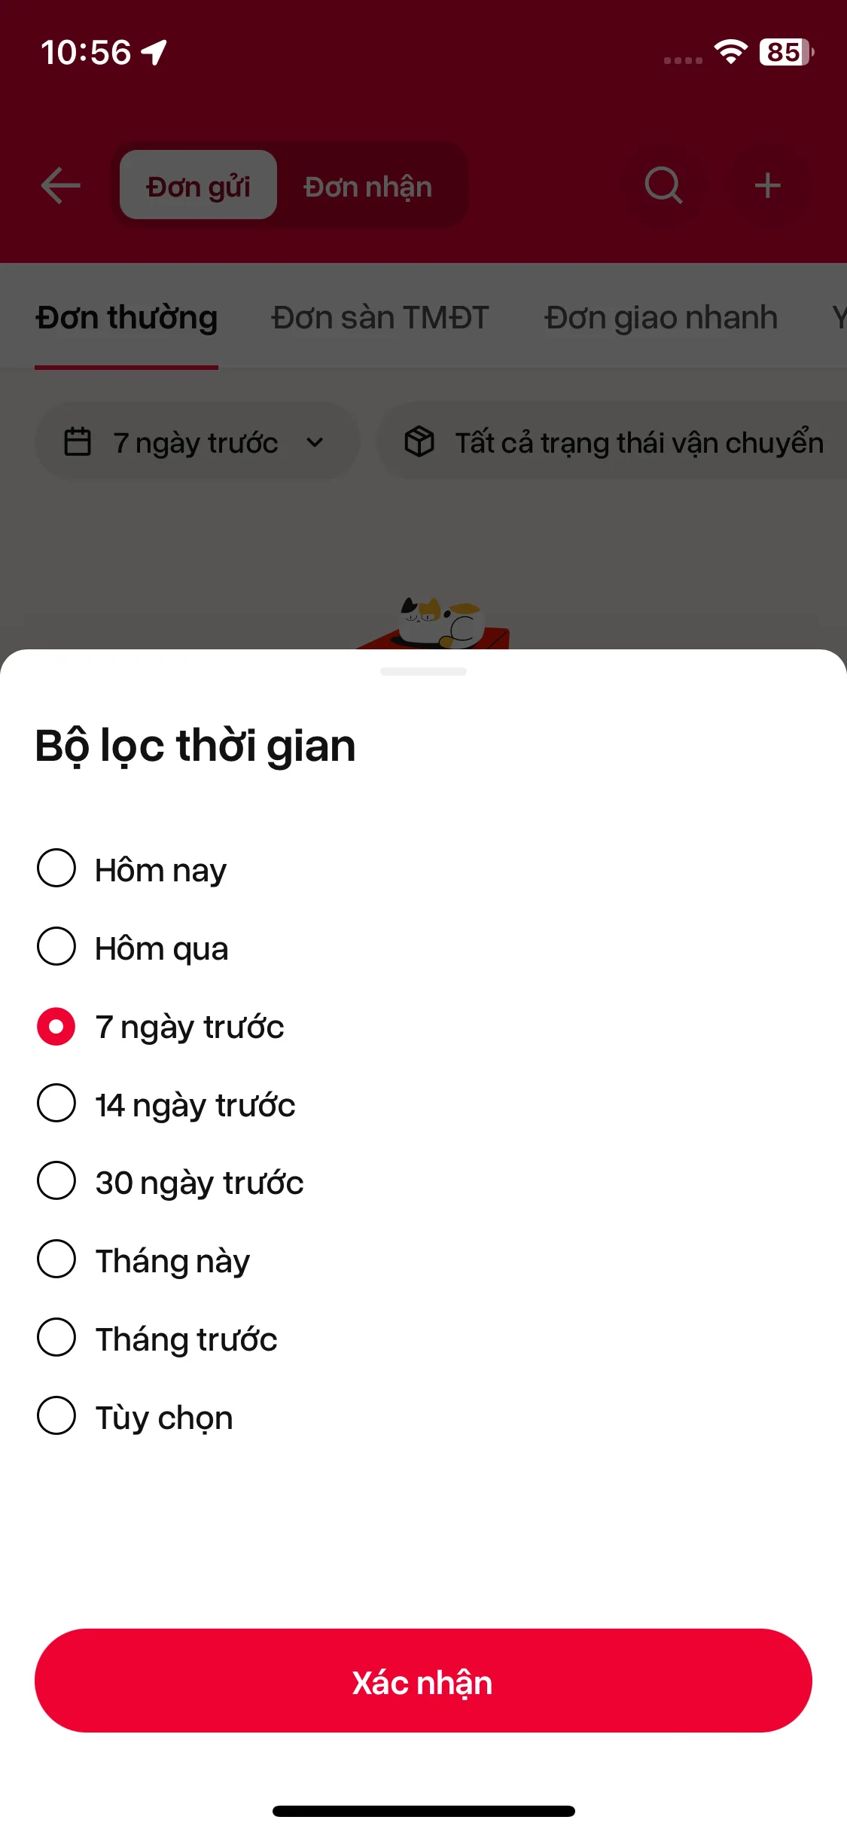Tap the back arrow icon
The width and height of the screenshot is (847, 1835).
[61, 185]
